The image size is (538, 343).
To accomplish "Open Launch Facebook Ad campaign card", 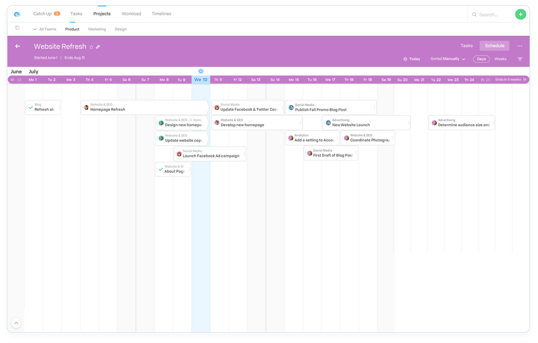I will (210, 154).
